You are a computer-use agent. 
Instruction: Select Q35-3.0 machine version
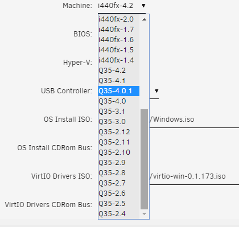click(x=119, y=122)
